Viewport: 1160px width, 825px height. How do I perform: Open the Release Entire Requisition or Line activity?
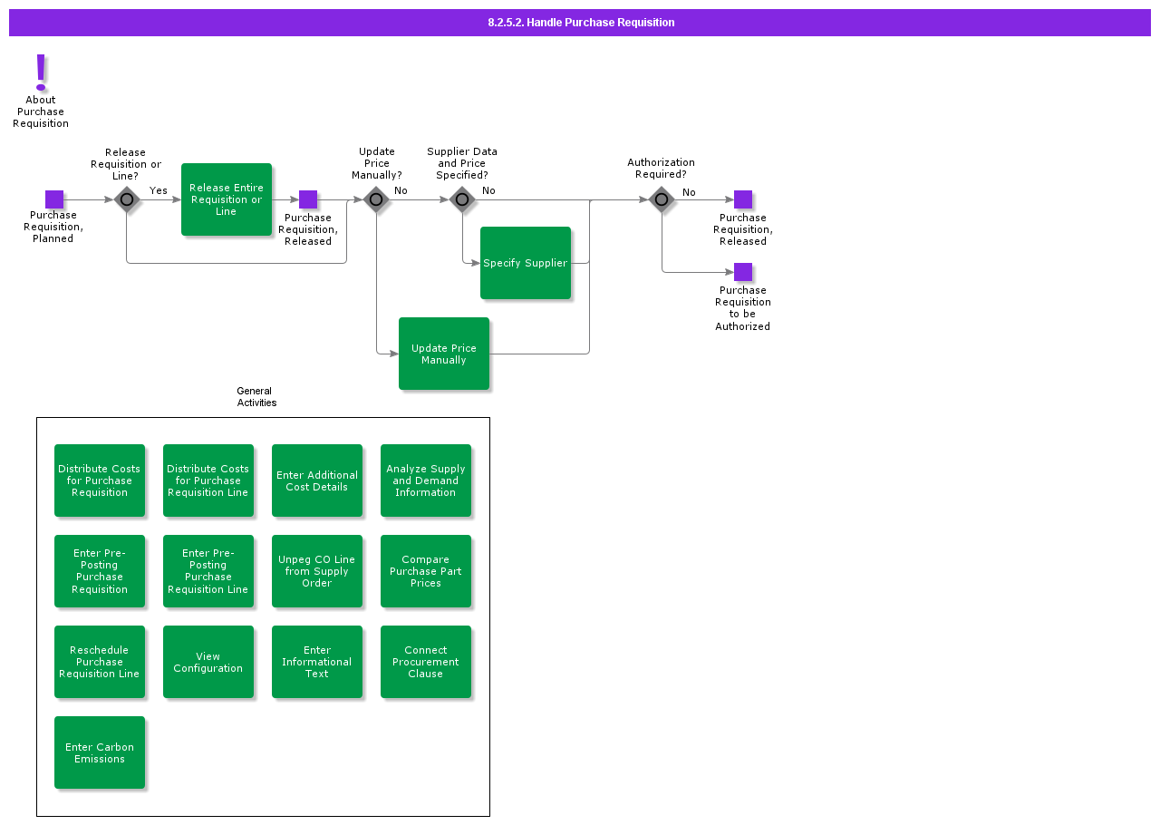point(227,199)
